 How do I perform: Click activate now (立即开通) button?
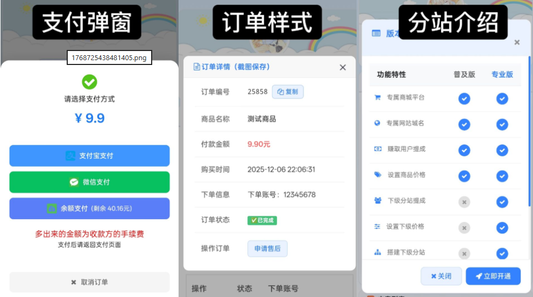[x=493, y=276]
